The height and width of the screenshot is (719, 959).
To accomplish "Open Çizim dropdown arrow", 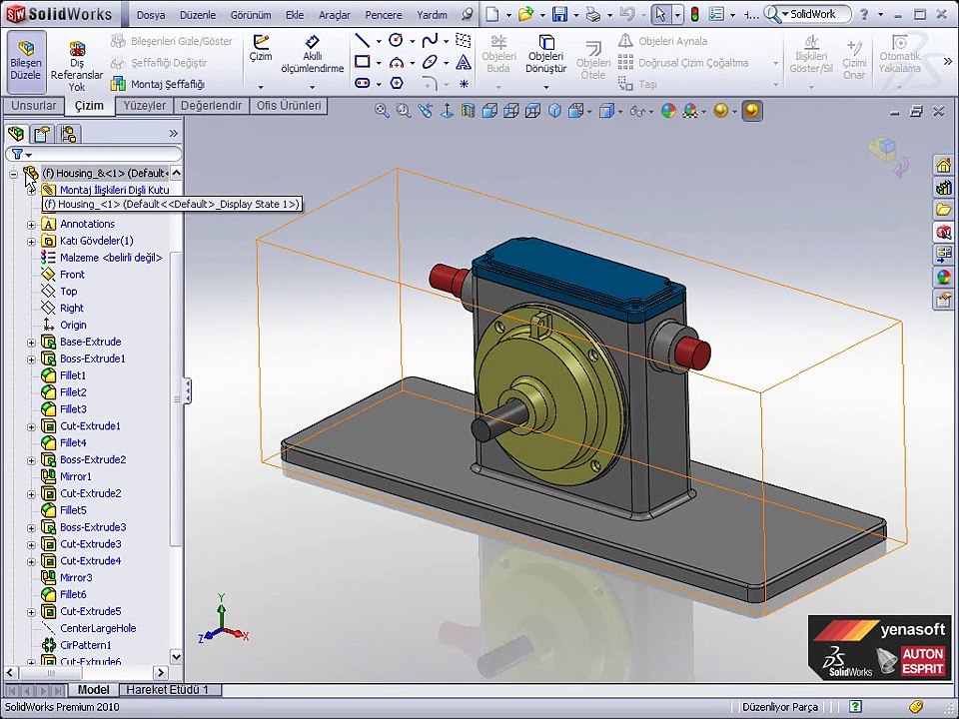I will click(x=261, y=87).
